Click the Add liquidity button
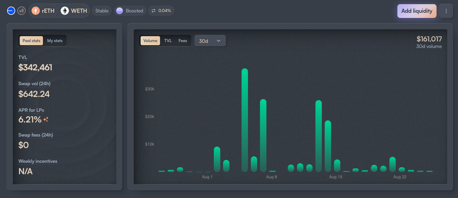458x198 pixels. (417, 11)
